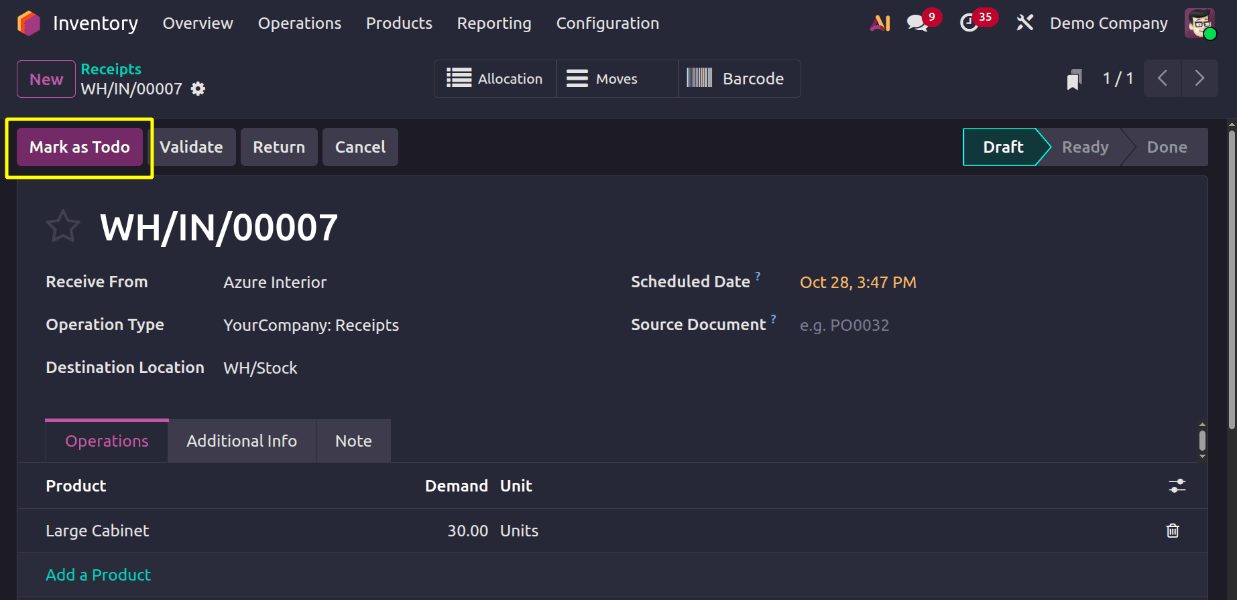Image resolution: width=1237 pixels, height=600 pixels.
Task: Switch to the Note tab
Action: 353,441
